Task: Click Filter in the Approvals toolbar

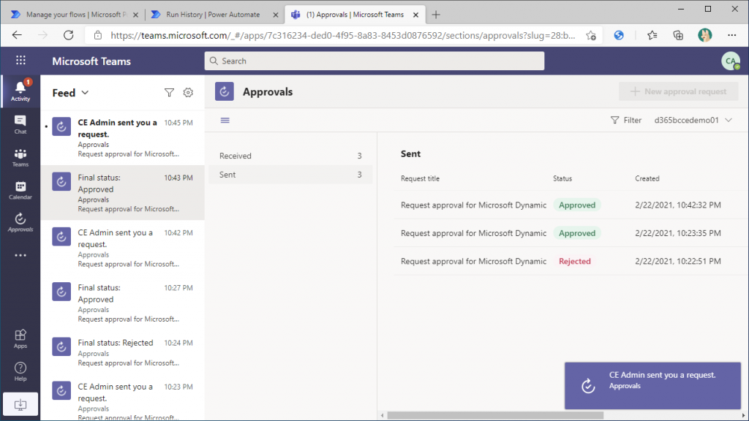Action: (x=626, y=121)
